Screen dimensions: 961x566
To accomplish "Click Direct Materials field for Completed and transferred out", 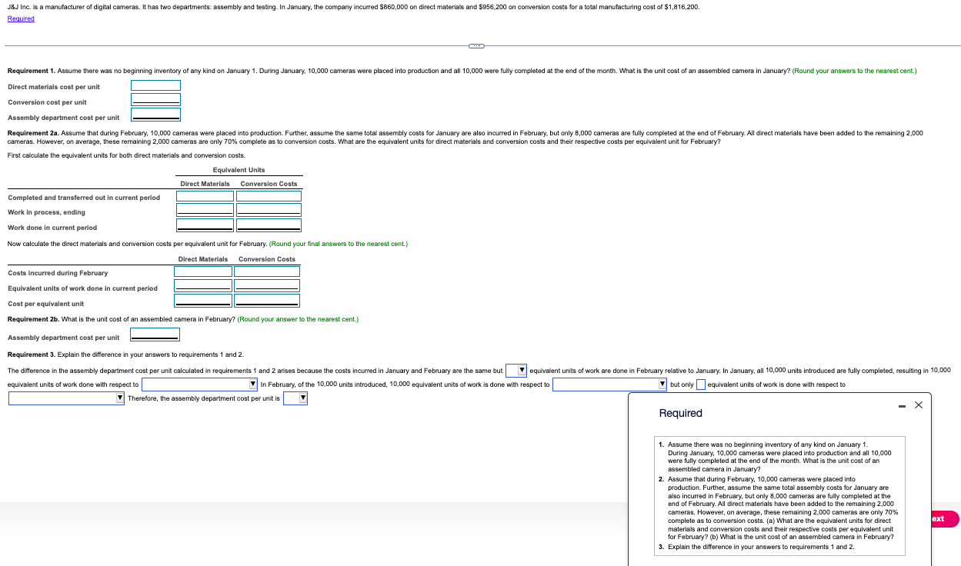I will click(205, 196).
